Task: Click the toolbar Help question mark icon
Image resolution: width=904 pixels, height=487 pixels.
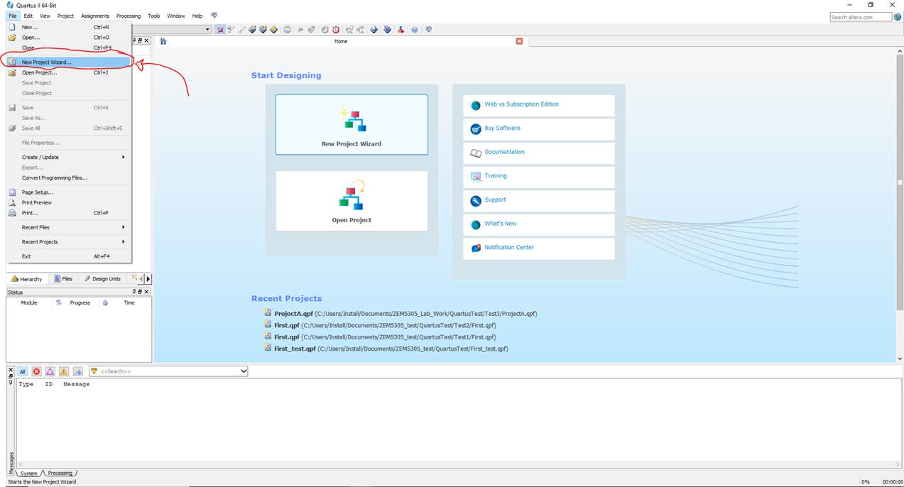Action: click(415, 30)
